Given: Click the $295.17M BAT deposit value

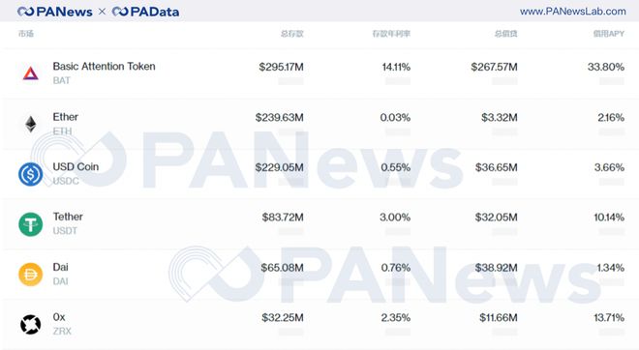Looking at the screenshot, I should pyautogui.click(x=281, y=67).
